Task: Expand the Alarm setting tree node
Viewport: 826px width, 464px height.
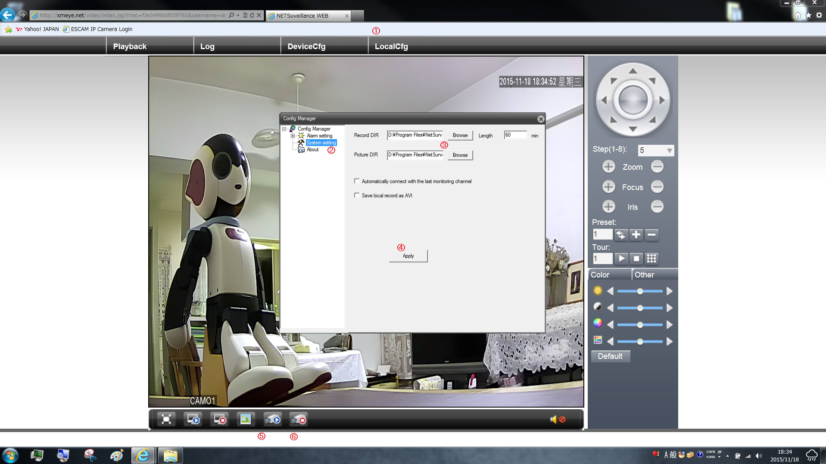Action: pyautogui.click(x=293, y=136)
